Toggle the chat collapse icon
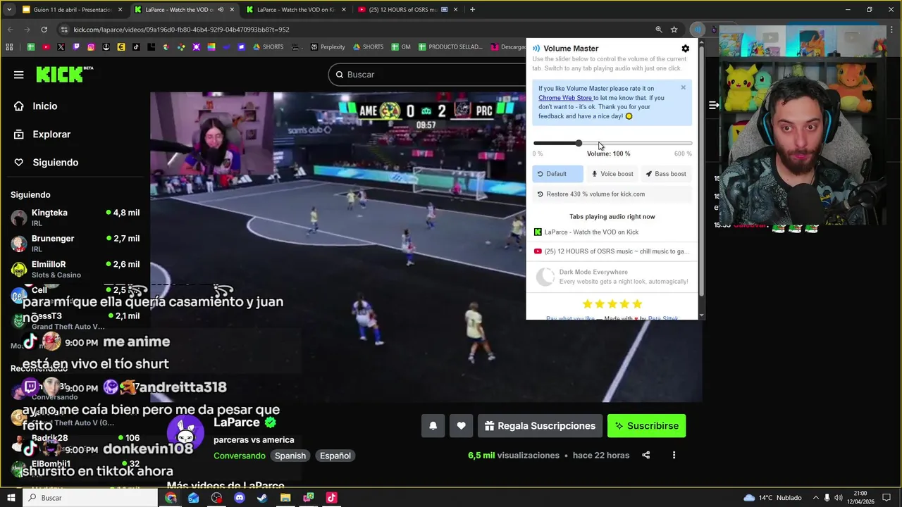 (714, 105)
